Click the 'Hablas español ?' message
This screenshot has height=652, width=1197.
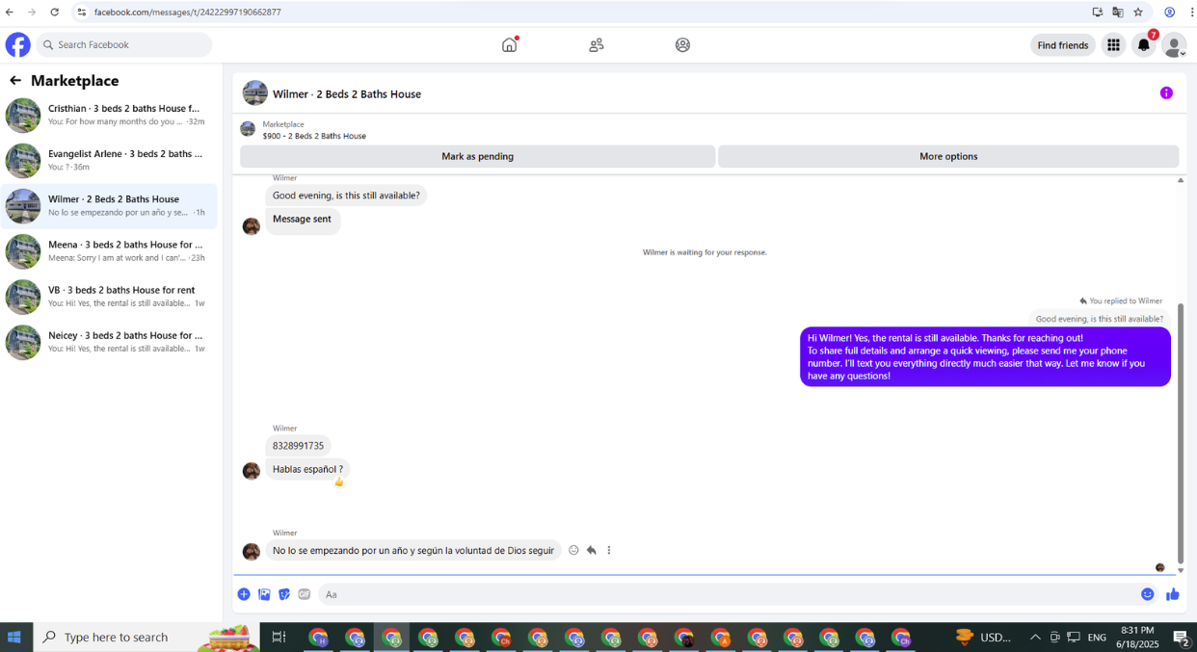[307, 469]
